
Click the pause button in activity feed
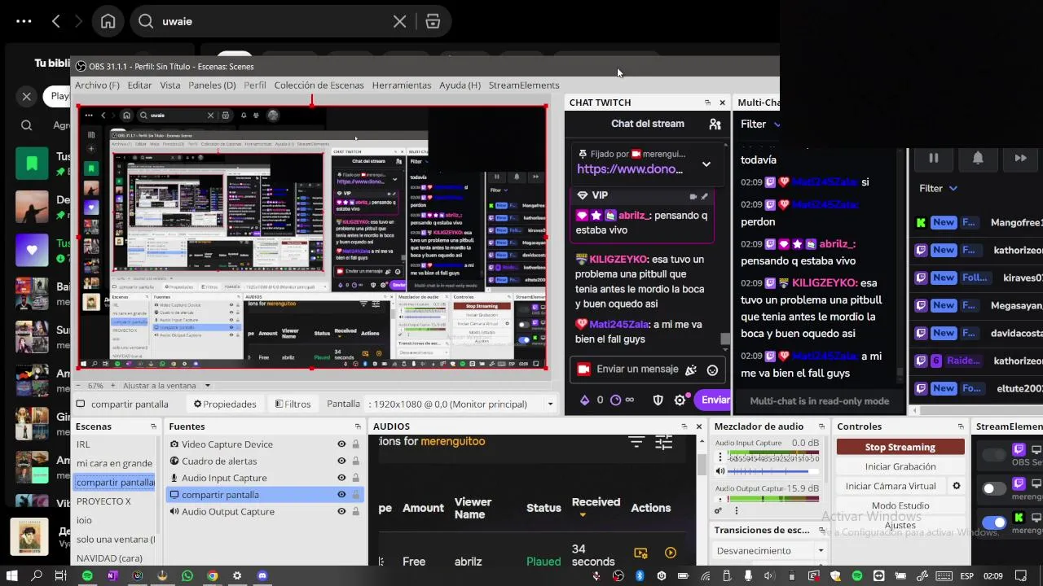[934, 158]
